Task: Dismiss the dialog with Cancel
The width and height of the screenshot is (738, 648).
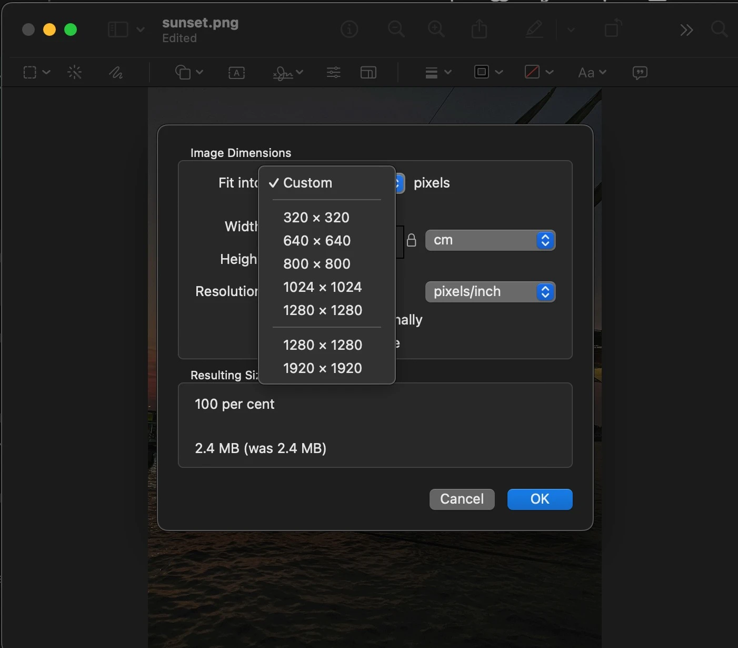Action: coord(461,499)
